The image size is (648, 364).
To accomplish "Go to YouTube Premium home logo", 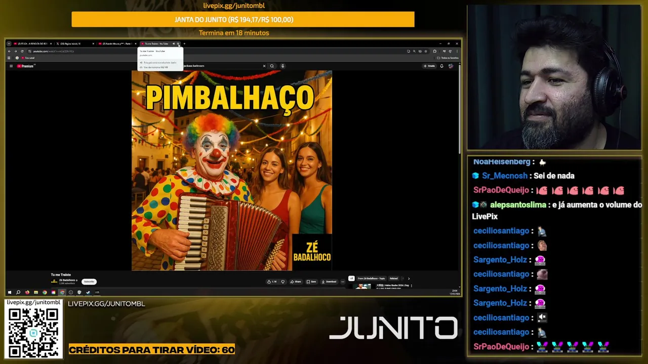I will tap(26, 66).
